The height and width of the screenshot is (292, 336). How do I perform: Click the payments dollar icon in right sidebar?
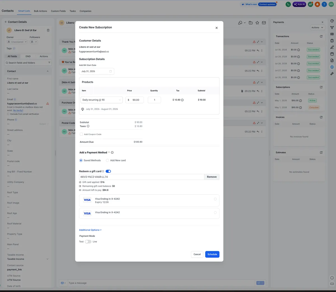332,67
